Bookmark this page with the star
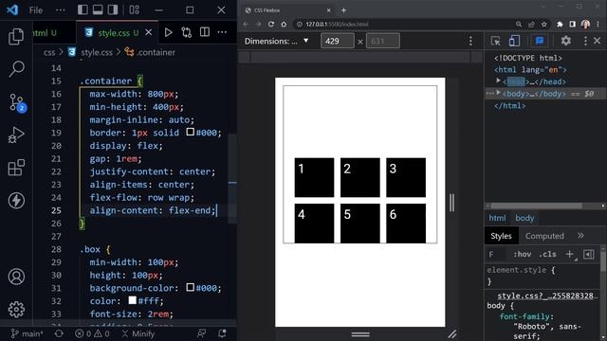 (x=543, y=25)
